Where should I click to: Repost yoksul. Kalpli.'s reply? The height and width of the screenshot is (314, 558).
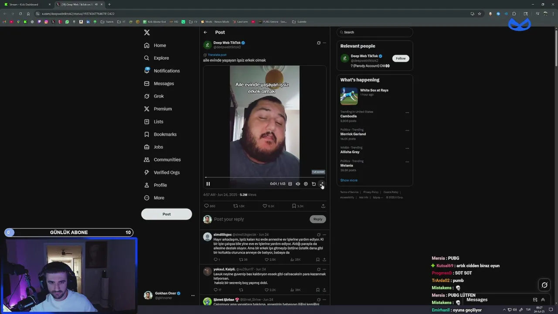click(241, 290)
